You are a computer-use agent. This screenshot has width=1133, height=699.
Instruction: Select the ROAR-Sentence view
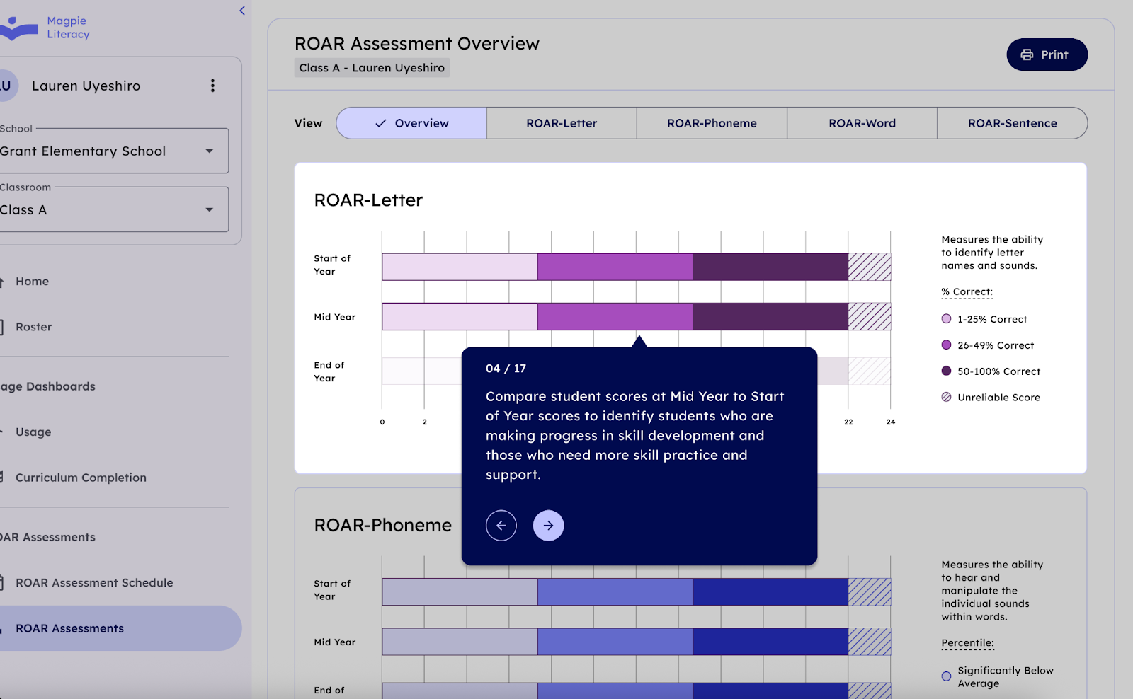[1012, 123]
